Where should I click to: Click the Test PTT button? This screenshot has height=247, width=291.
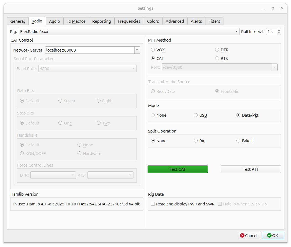tap(251, 169)
